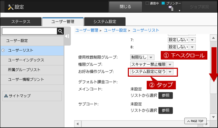Select ユーザーリスト in the sidebar

click(32, 51)
